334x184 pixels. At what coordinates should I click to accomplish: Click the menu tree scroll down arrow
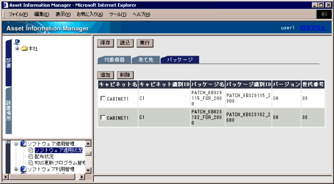click(88, 170)
